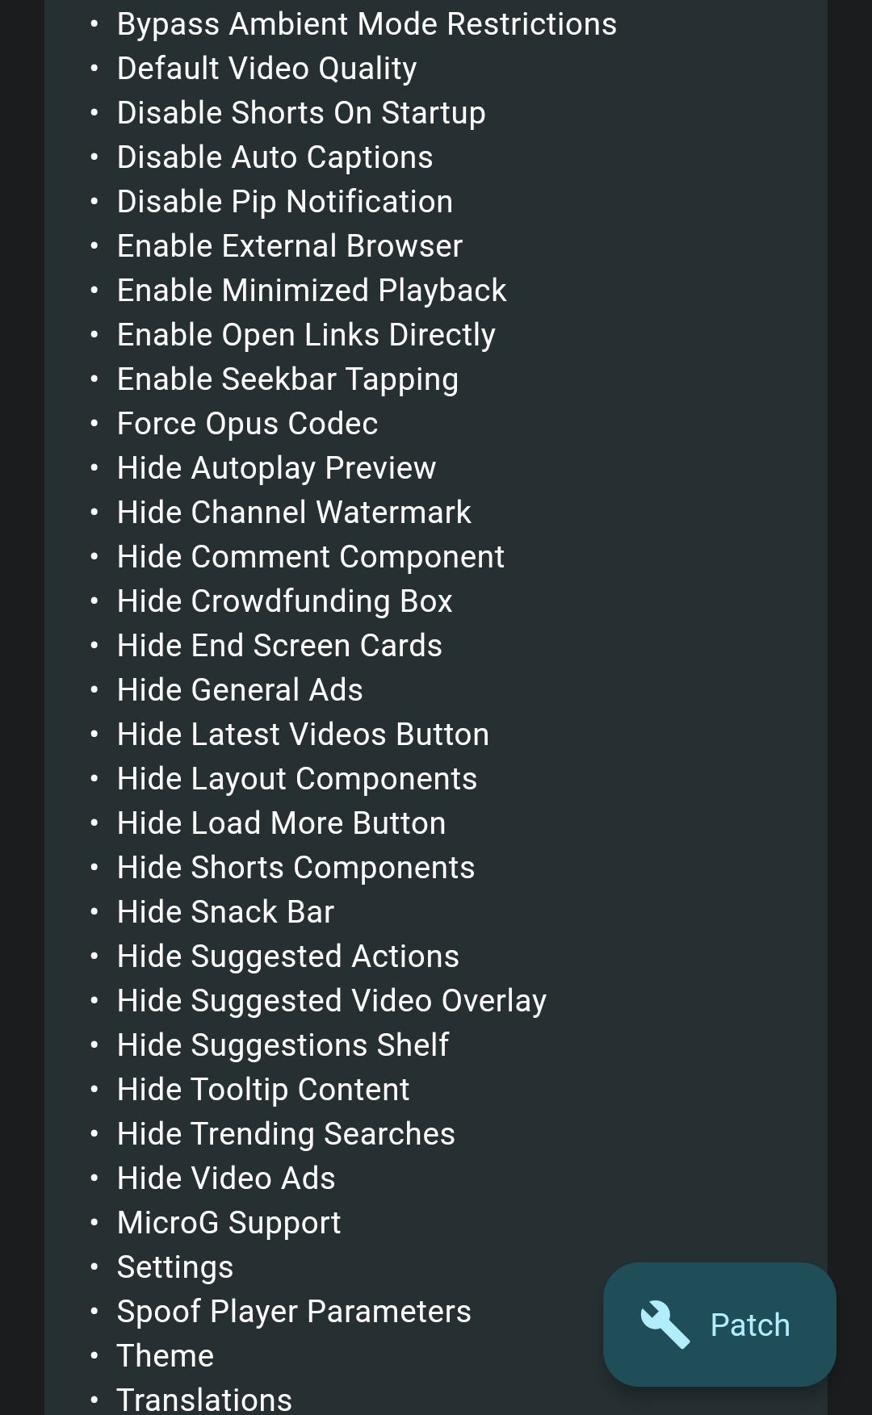Select the Disable Shorts On Startup patch
This screenshot has width=872, height=1415.
point(301,113)
